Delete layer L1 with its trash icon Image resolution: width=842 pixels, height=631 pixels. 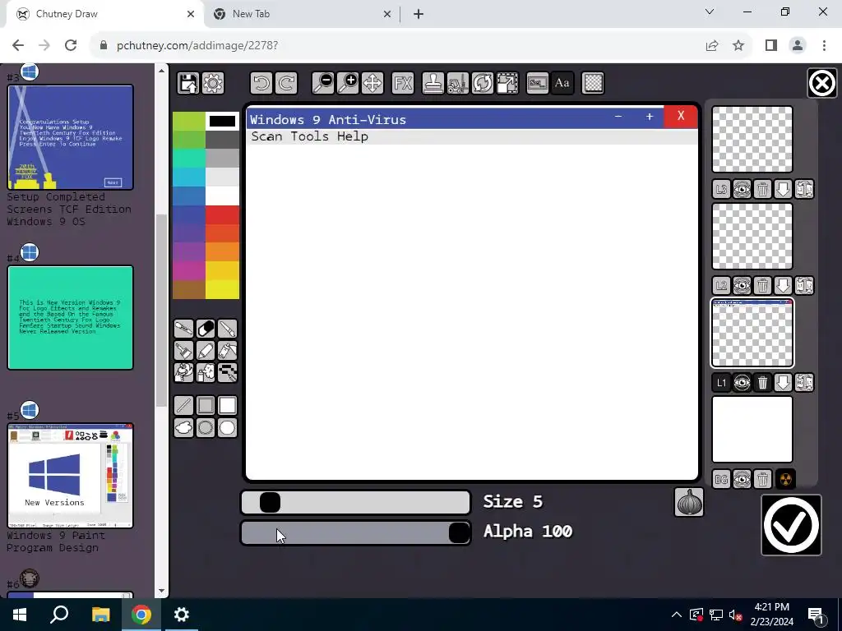click(x=762, y=383)
